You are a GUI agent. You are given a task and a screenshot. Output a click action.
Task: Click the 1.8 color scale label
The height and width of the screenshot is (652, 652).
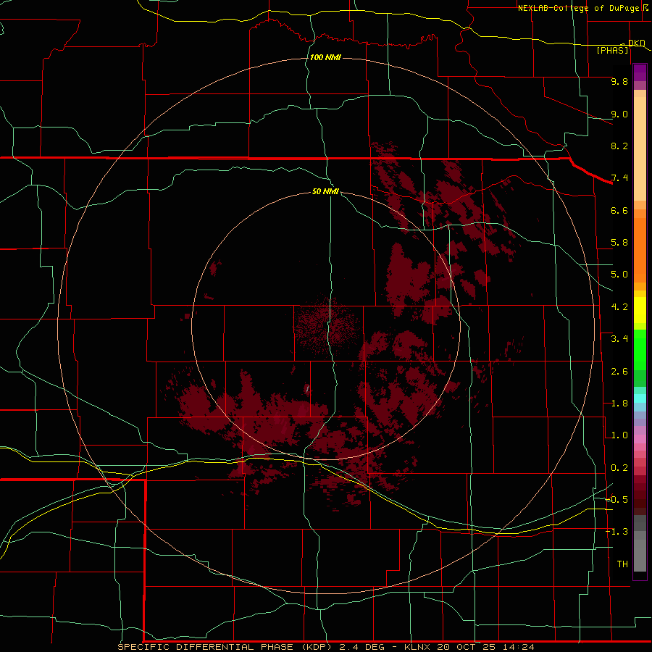tap(619, 404)
